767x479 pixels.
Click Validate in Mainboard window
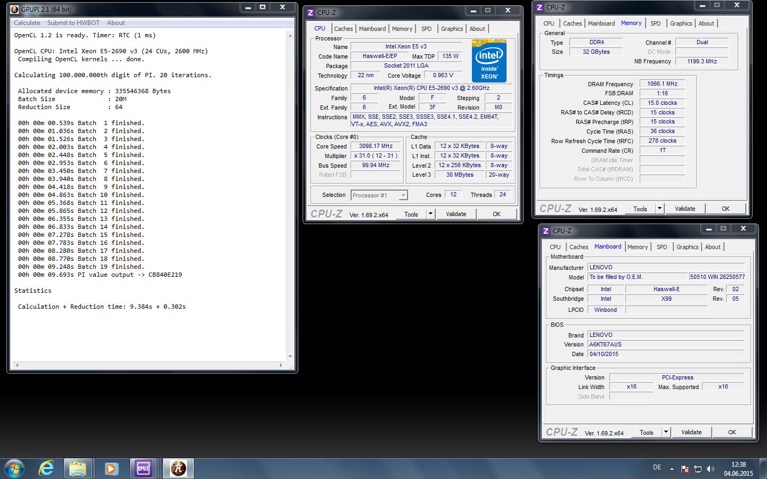click(x=691, y=432)
